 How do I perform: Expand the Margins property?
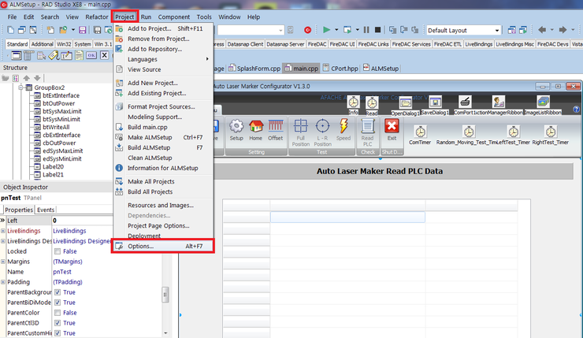click(3, 262)
